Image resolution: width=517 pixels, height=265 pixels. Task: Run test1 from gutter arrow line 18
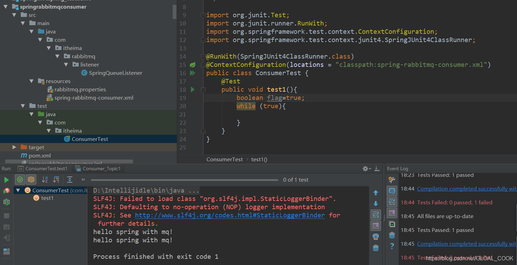coord(193,90)
